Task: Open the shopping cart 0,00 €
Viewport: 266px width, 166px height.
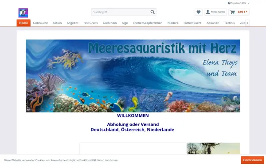Action: [x=239, y=12]
